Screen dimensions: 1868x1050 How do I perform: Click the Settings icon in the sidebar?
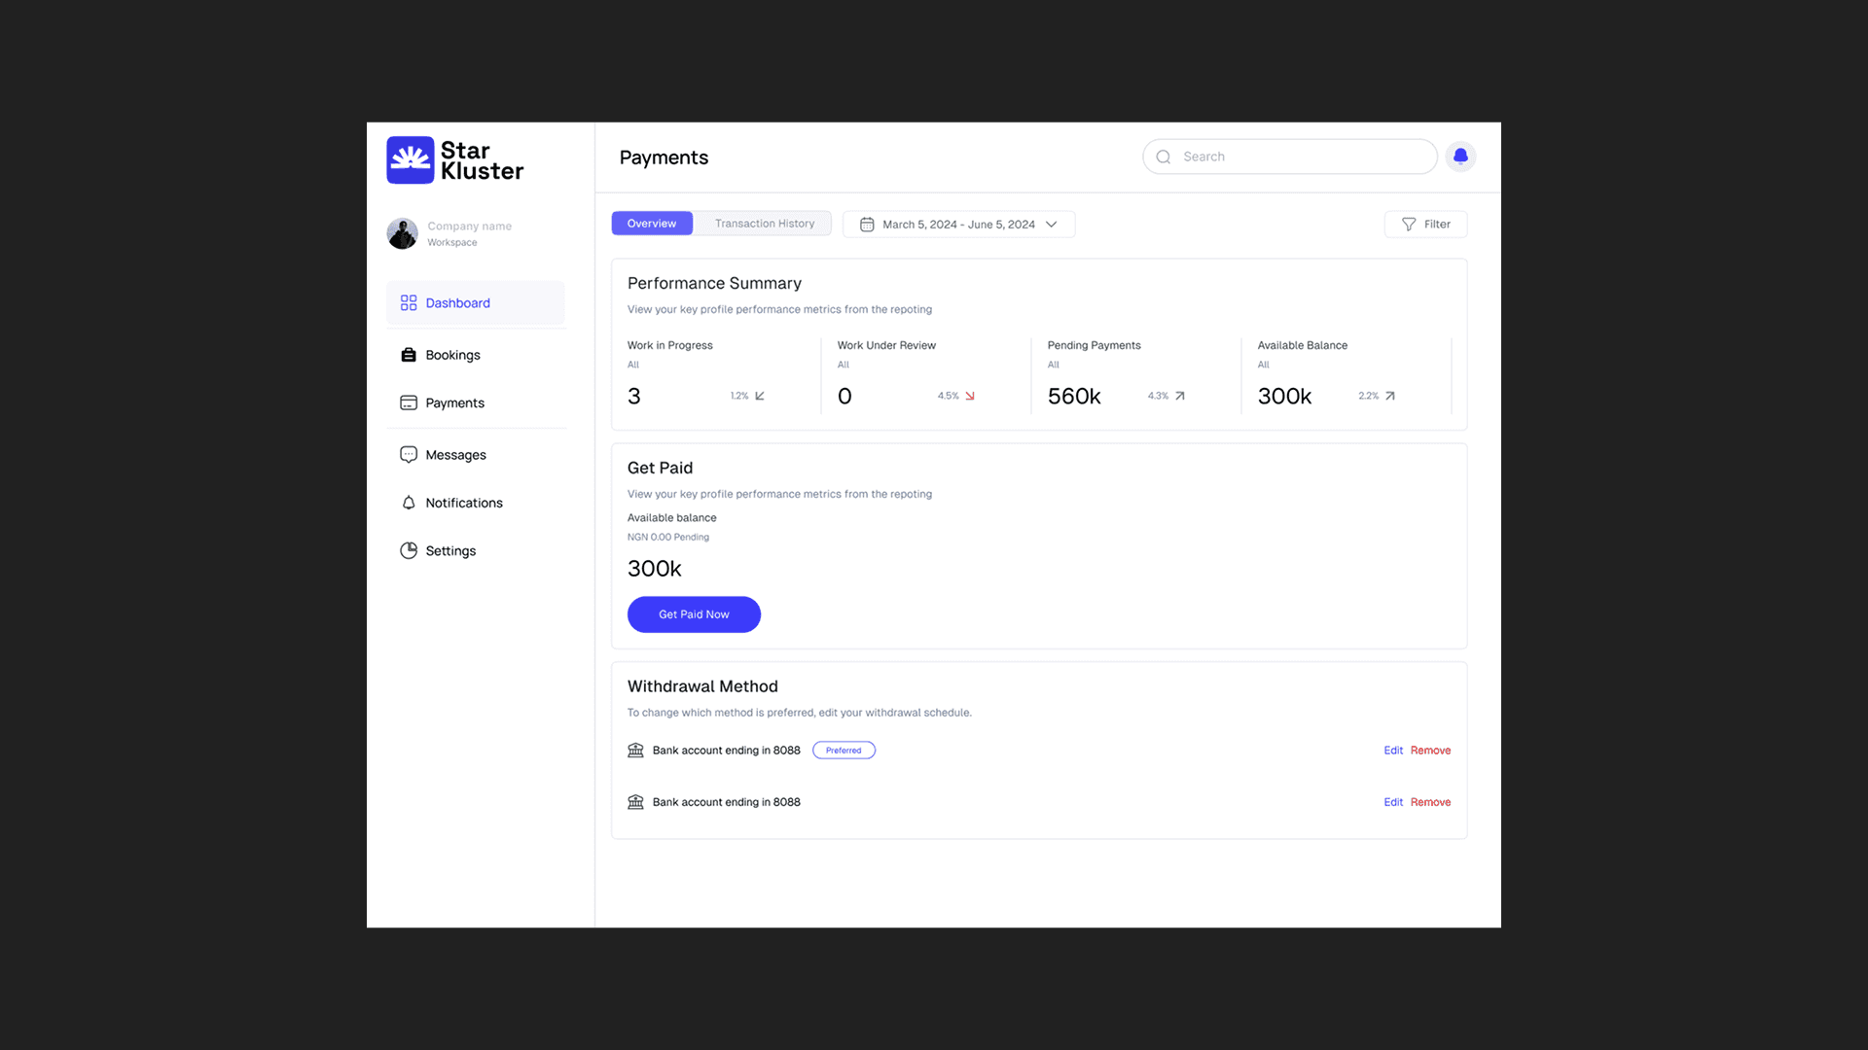tap(409, 550)
